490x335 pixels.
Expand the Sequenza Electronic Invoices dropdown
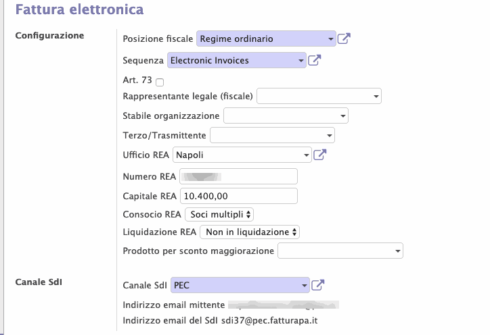point(301,61)
